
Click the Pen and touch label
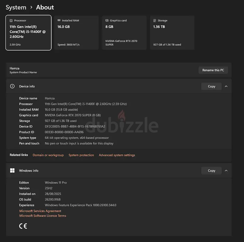pyautogui.click(x=29, y=143)
